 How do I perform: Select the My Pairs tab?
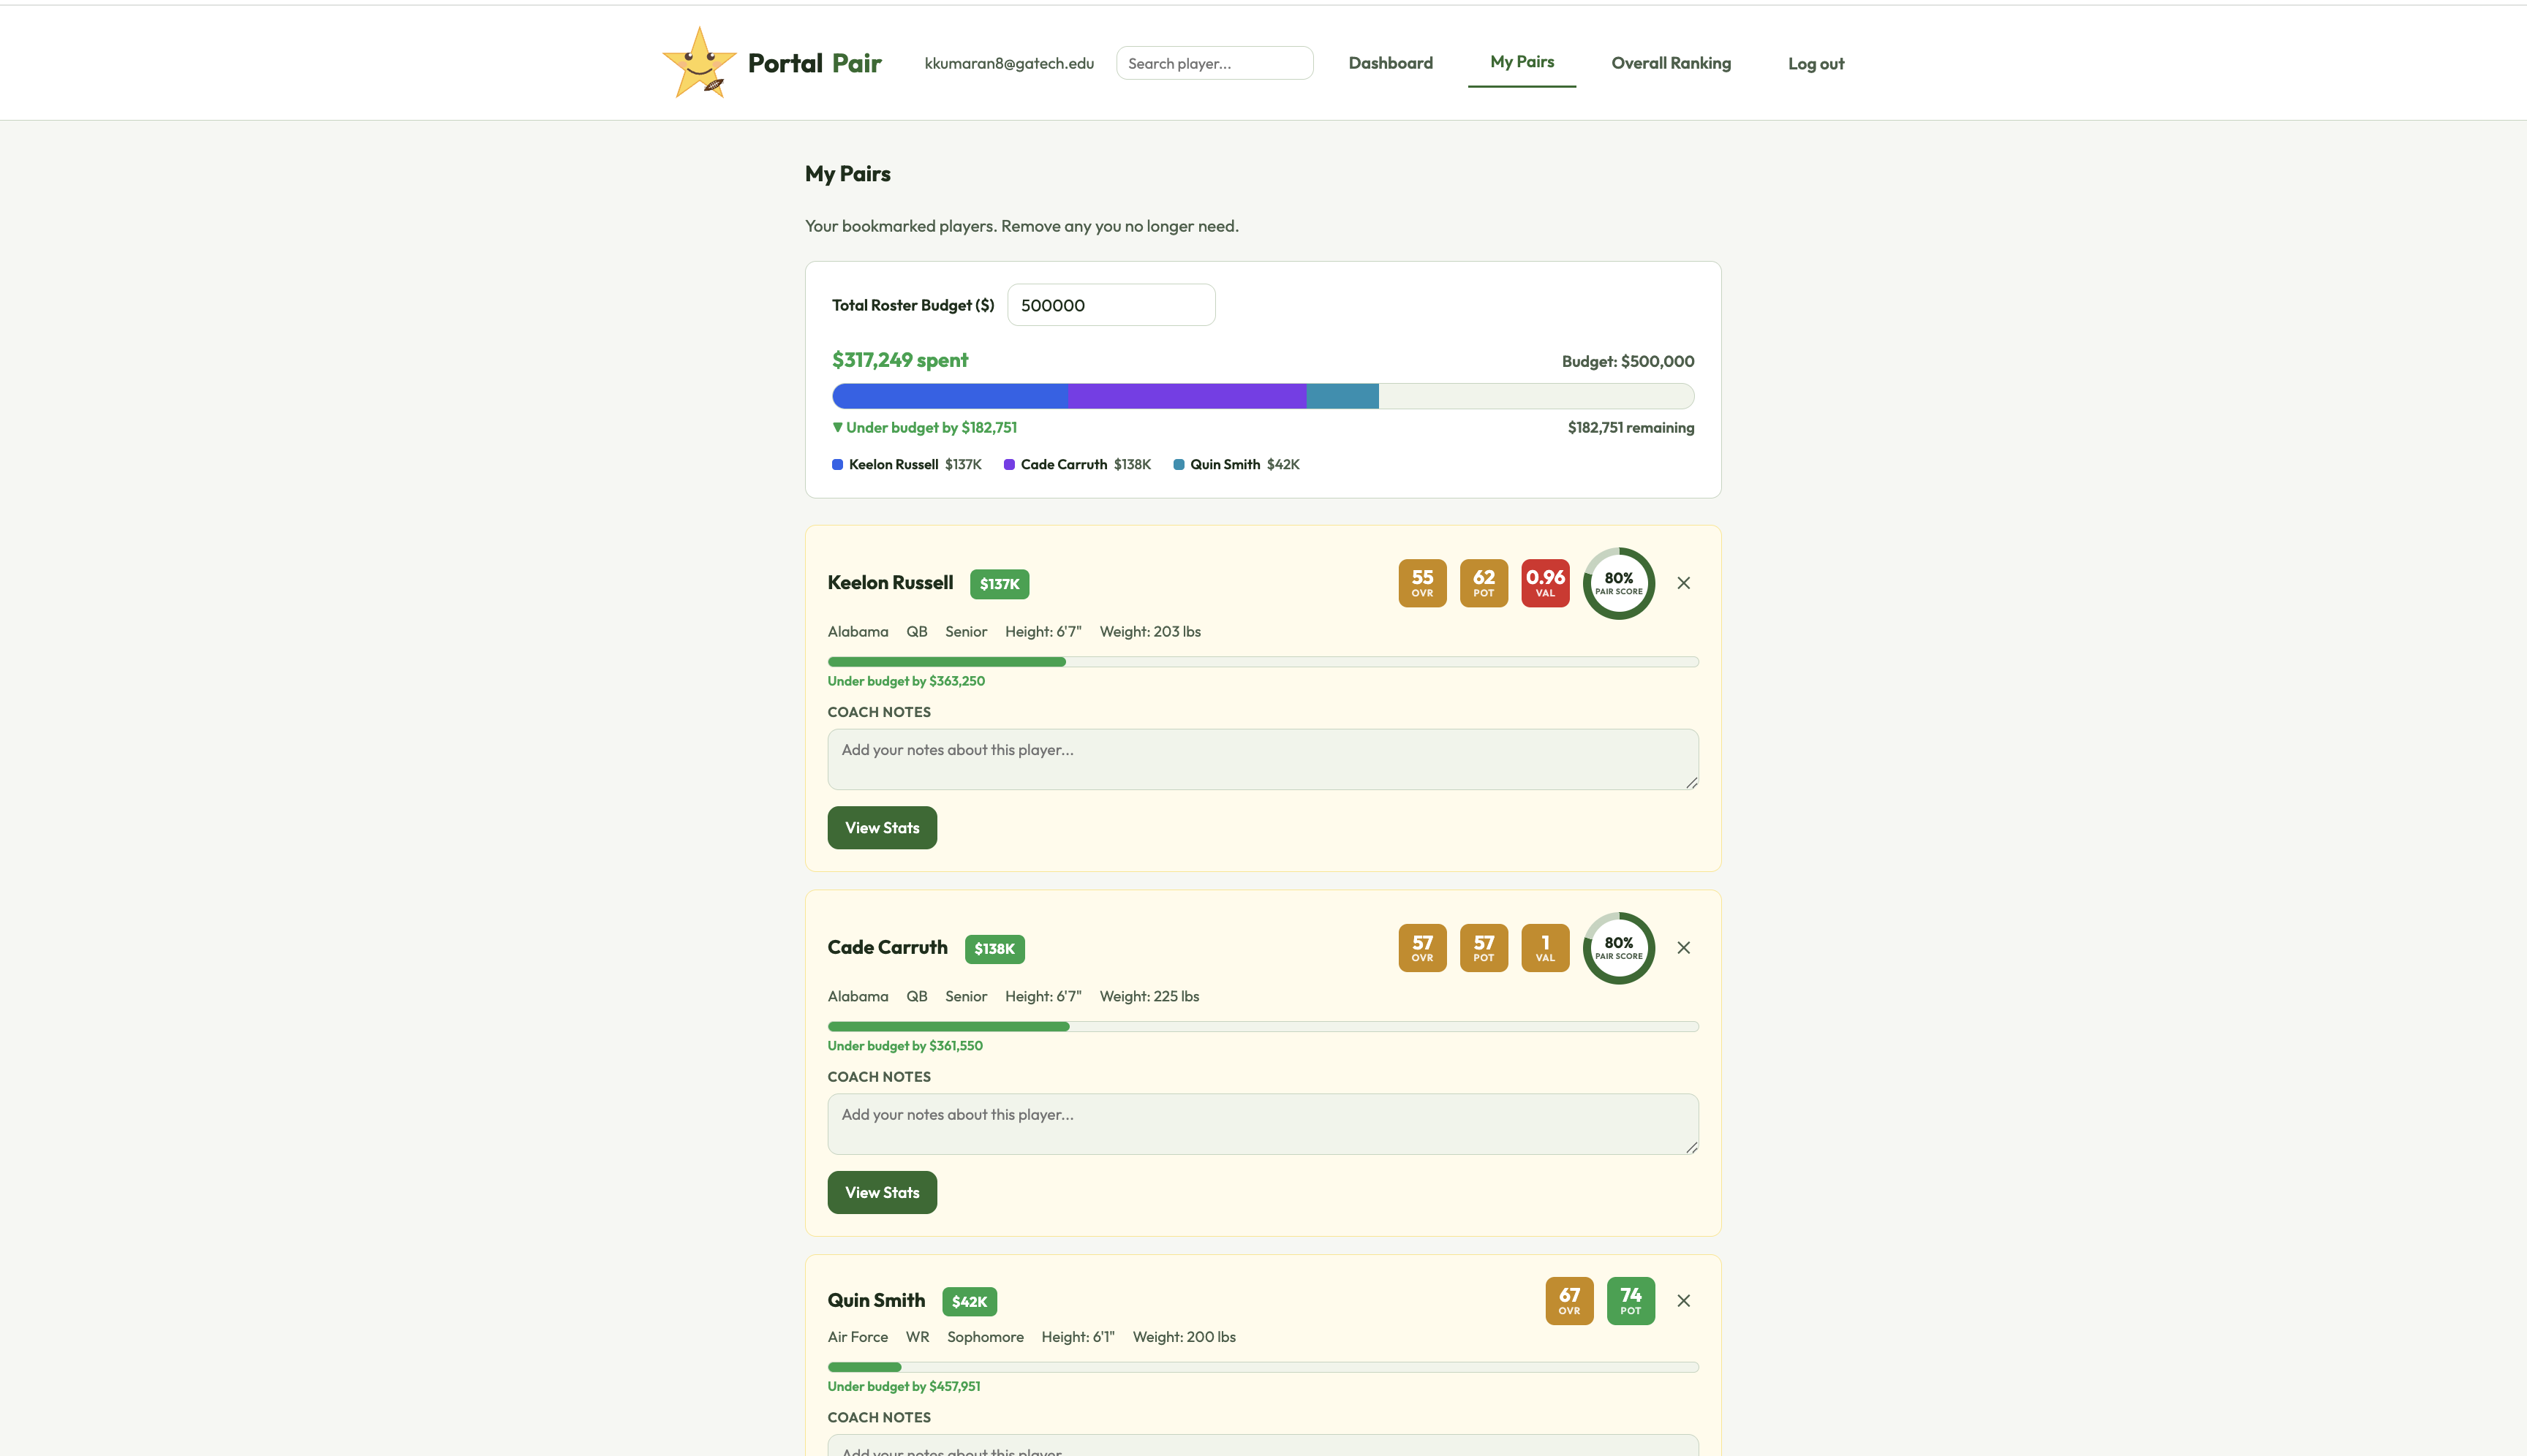1522,62
